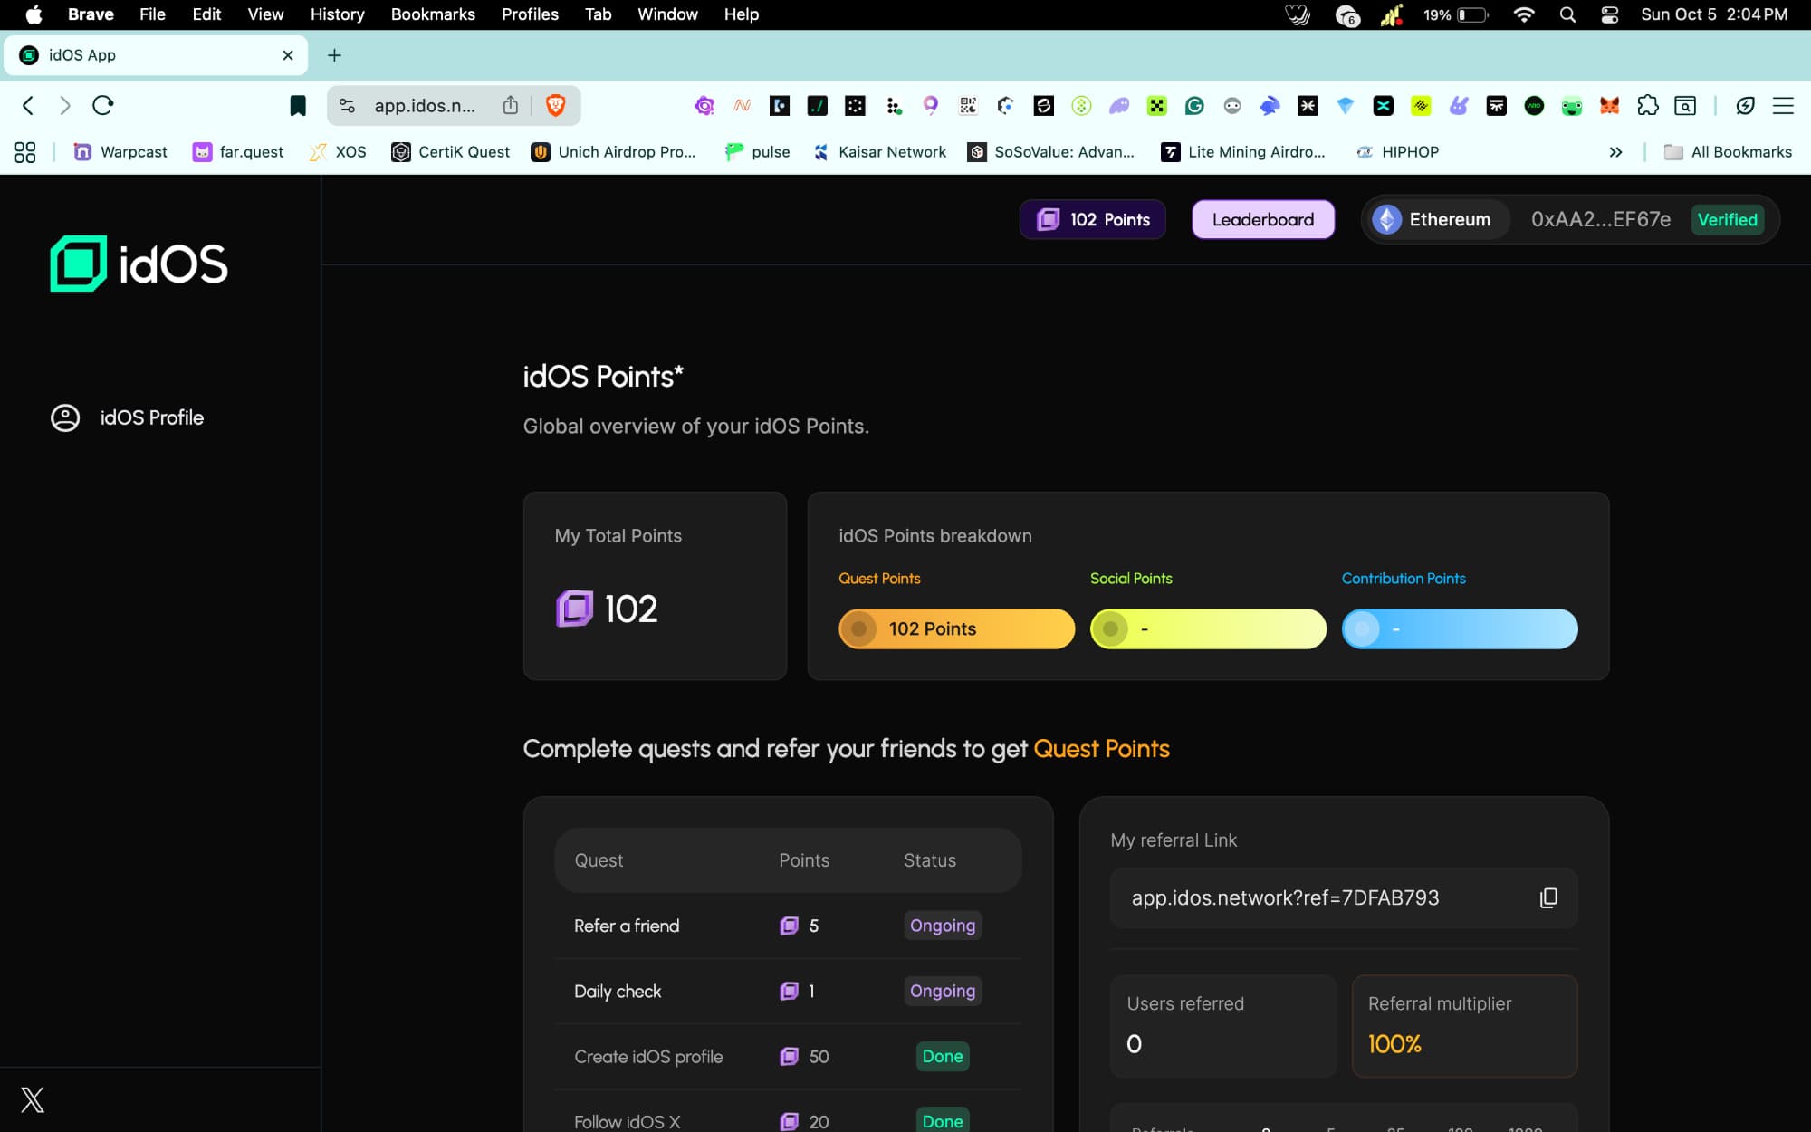Click the share icon in address bar
This screenshot has height=1132, width=1811.
click(511, 106)
